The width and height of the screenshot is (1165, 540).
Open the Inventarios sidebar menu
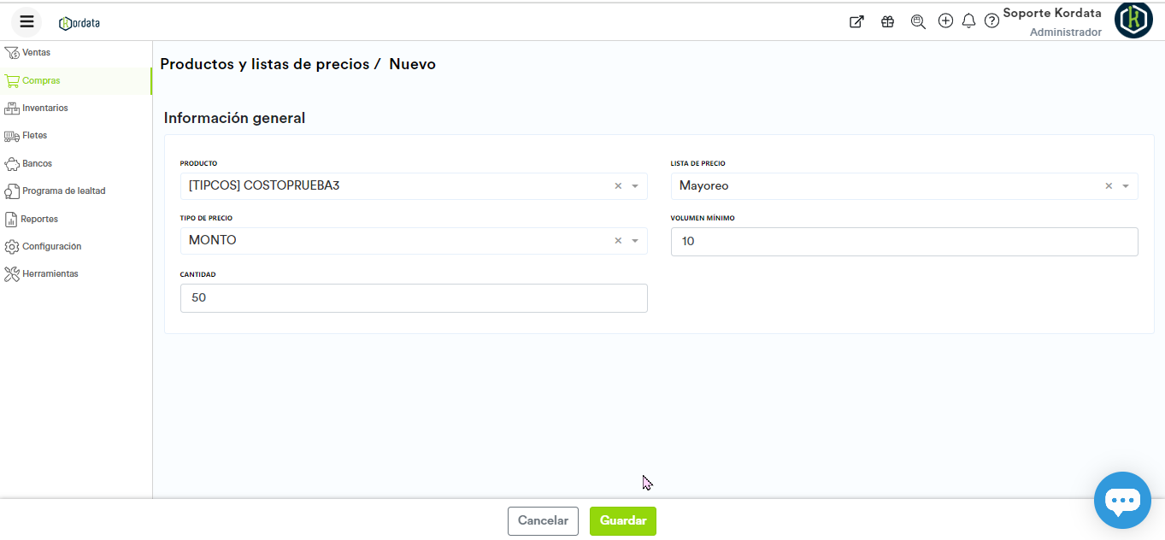tap(44, 109)
